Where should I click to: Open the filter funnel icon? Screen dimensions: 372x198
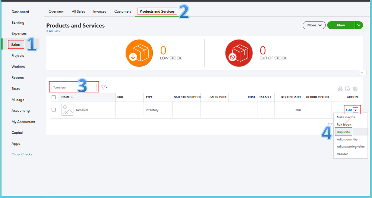[x=104, y=88]
